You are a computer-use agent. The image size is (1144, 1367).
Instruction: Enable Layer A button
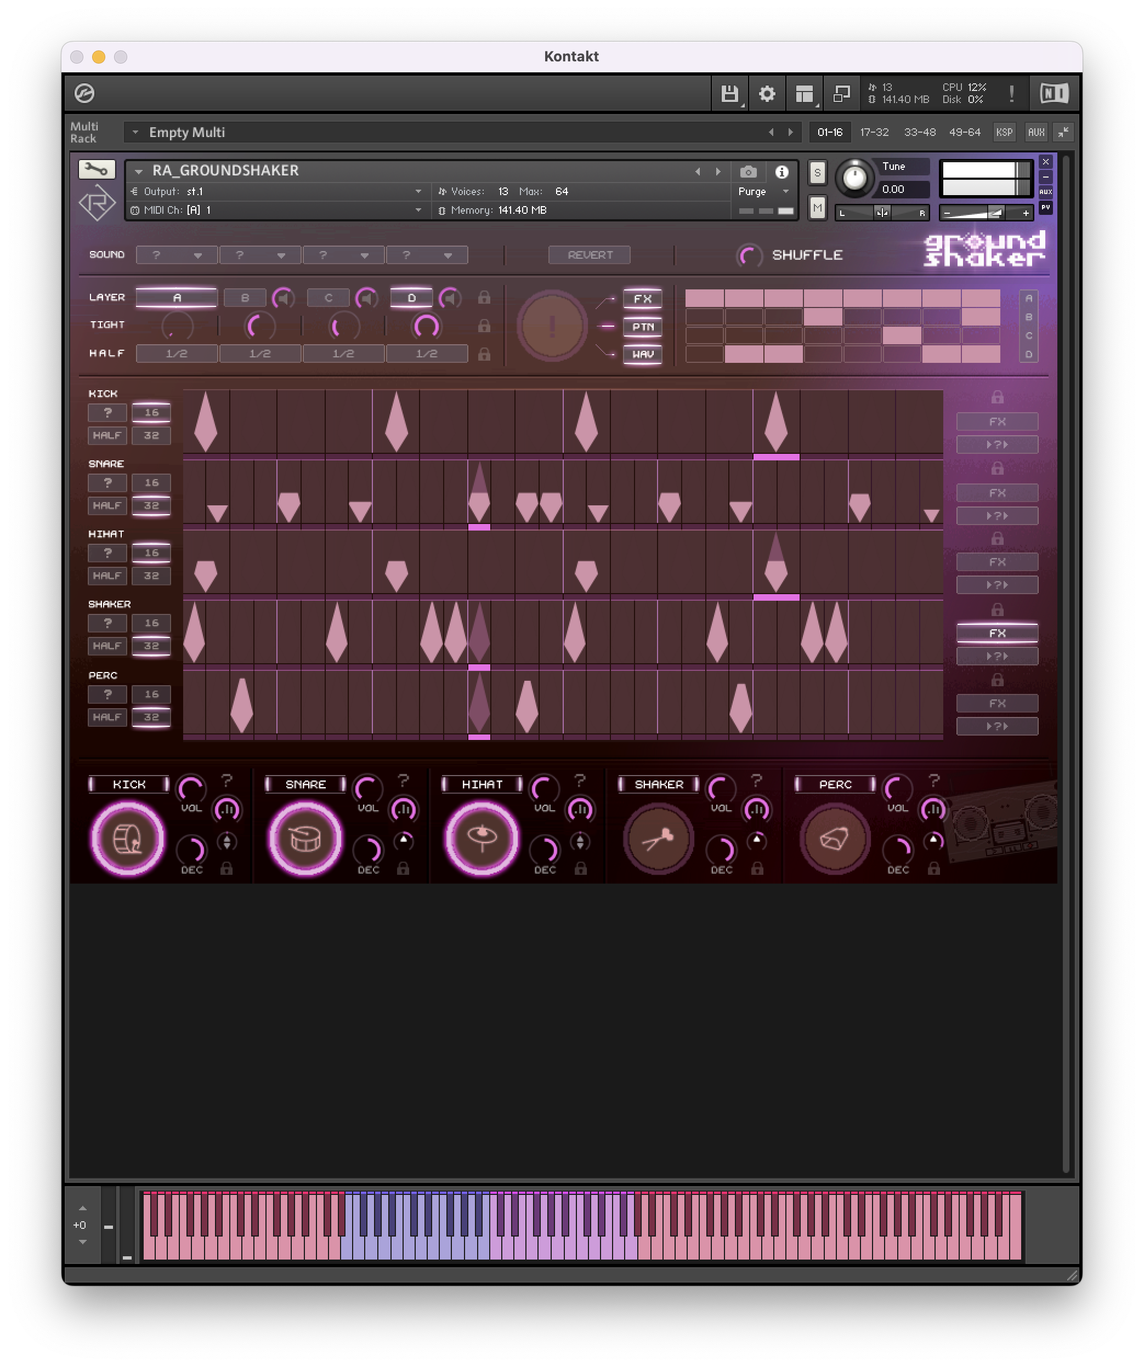pyautogui.click(x=177, y=298)
